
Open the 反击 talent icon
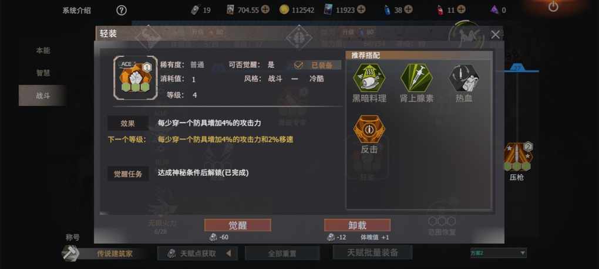pyautogui.click(x=369, y=129)
